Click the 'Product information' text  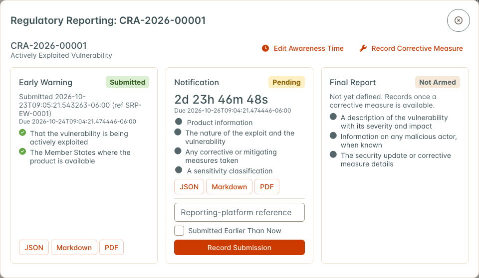[x=220, y=123]
